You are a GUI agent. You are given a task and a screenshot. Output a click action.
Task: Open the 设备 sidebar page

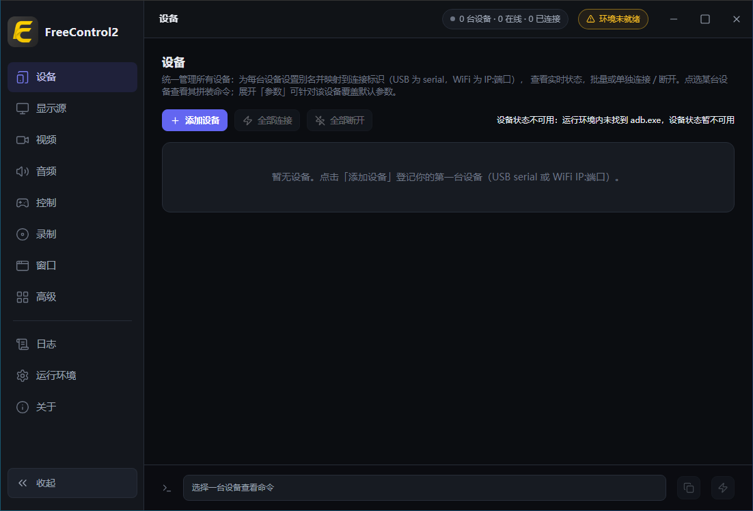(x=72, y=77)
